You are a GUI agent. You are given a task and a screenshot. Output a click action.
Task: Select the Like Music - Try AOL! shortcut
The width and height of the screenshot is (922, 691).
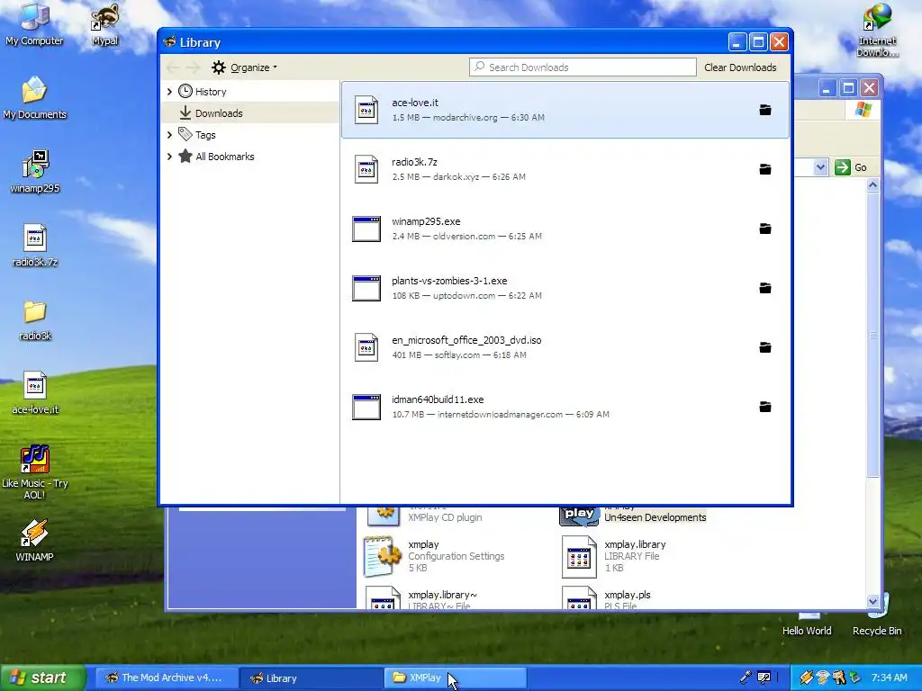click(x=34, y=471)
